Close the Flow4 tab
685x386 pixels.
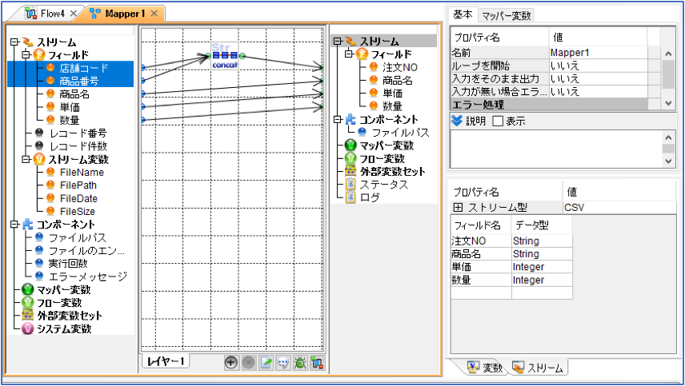pos(74,14)
